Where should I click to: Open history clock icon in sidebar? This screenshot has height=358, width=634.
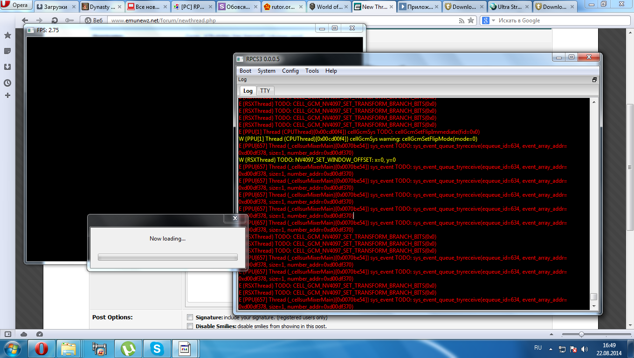[7, 83]
